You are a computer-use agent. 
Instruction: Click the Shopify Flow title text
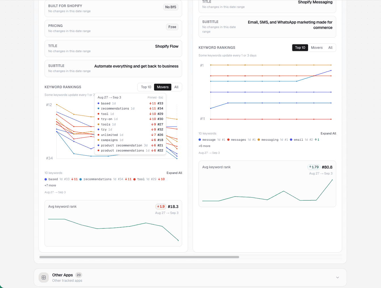tap(167, 46)
